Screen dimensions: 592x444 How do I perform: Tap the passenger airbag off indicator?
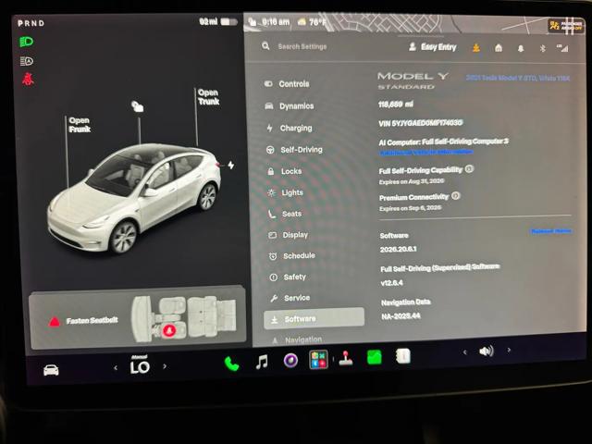click(566, 26)
